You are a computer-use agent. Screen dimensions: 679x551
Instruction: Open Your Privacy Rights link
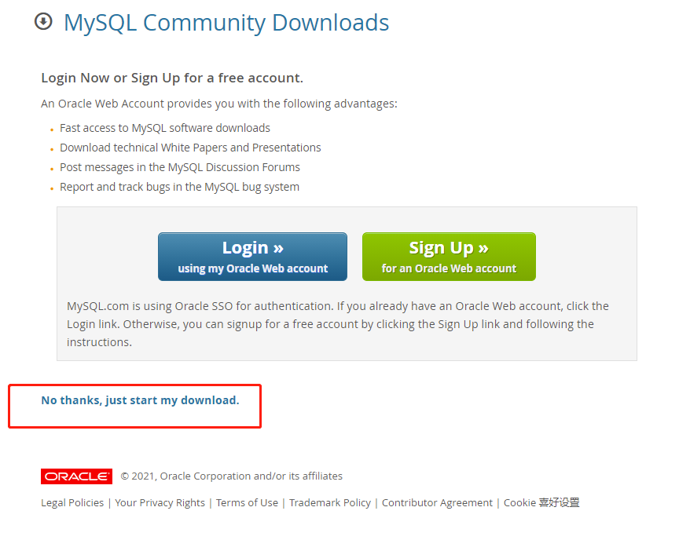coord(160,502)
